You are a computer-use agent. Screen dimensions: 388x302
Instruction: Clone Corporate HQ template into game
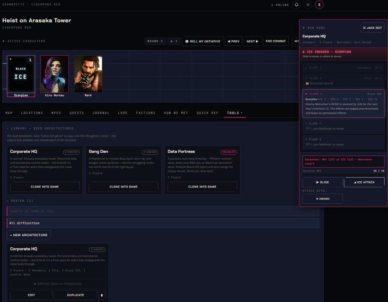click(45, 187)
